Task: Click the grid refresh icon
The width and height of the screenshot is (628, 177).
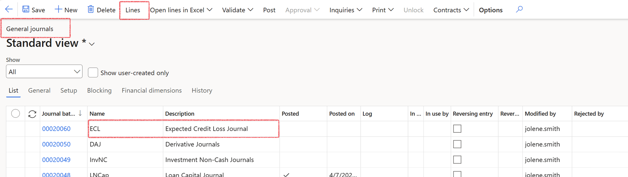Action: point(32,114)
